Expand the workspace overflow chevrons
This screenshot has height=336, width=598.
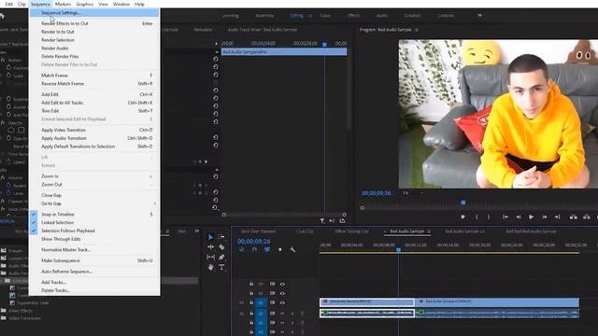coord(479,16)
